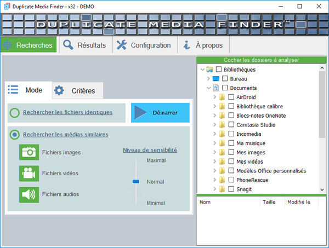The height and width of the screenshot is (248, 329).
Task: Click the Modifié le column header
Action: click(302, 202)
